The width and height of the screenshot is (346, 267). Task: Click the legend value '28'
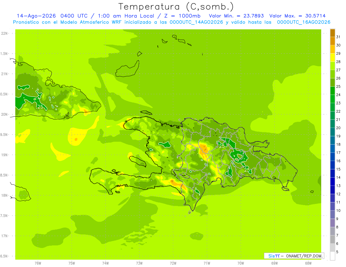339,62
